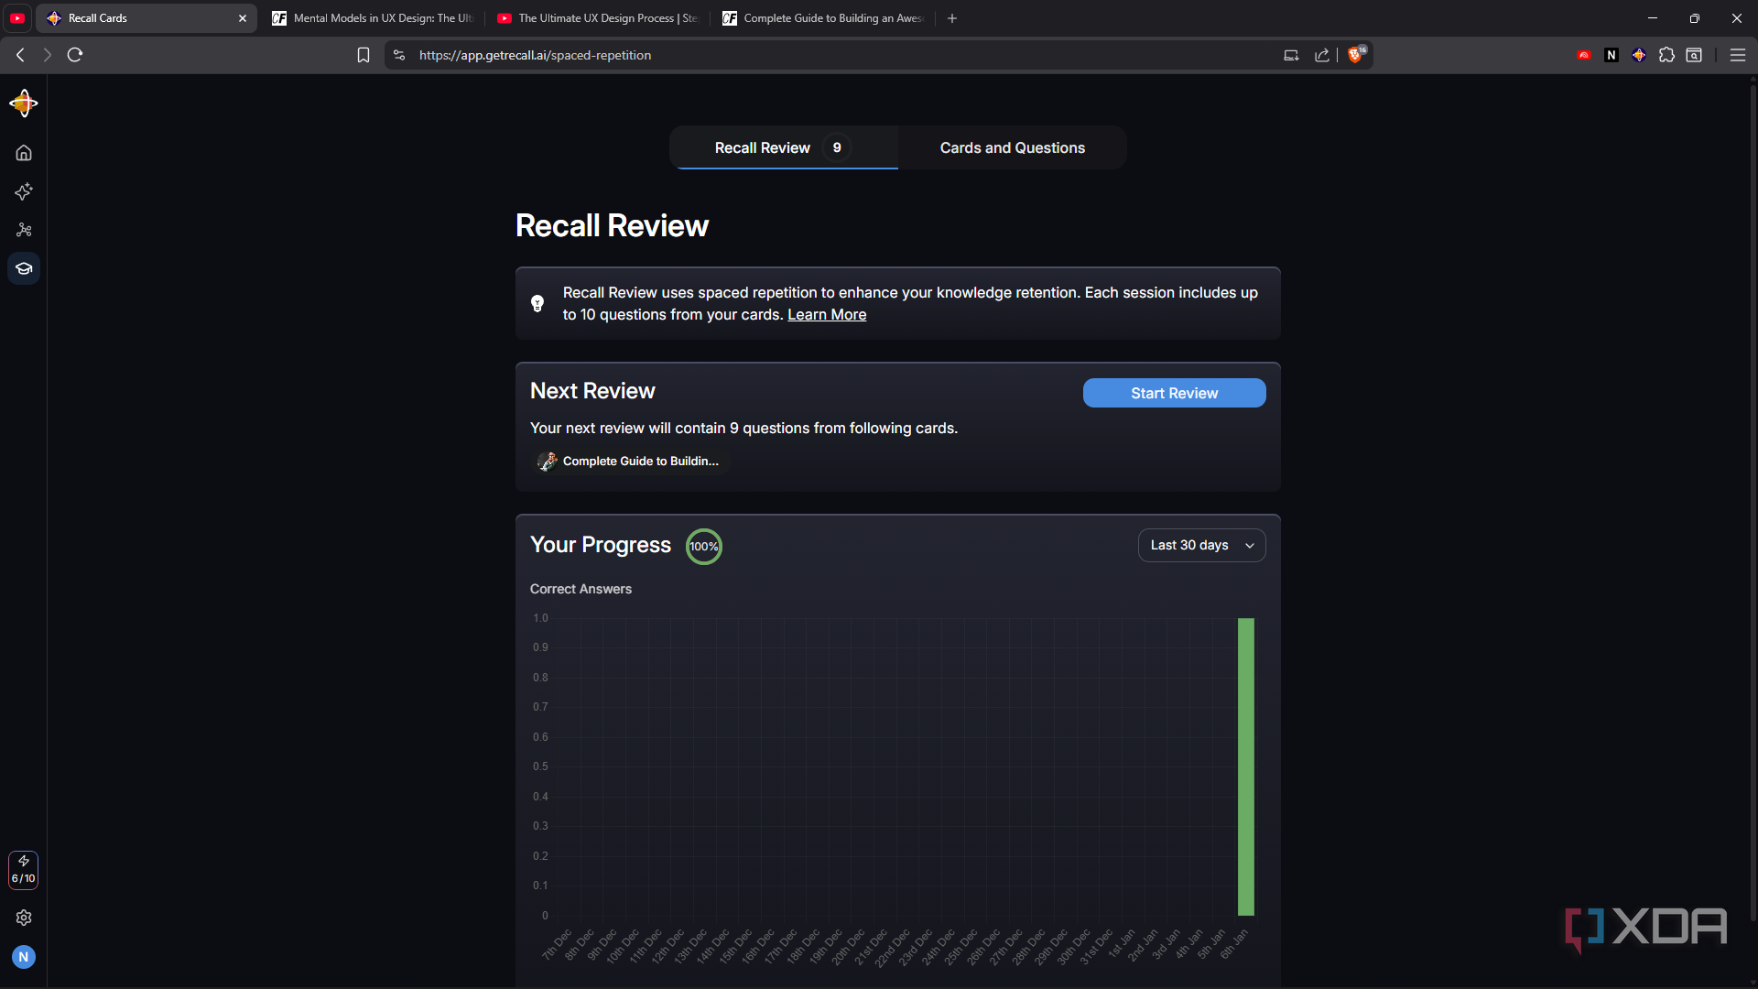Click the Start Review button
The image size is (1758, 989).
[x=1174, y=393]
